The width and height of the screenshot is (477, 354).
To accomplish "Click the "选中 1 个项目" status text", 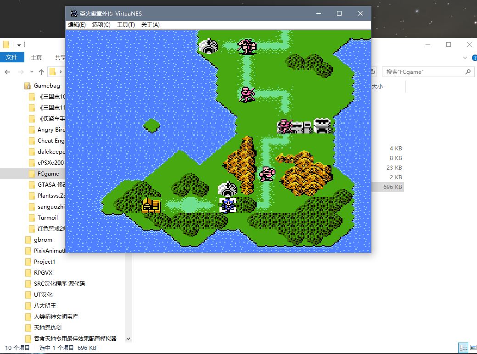I will [x=56, y=348].
